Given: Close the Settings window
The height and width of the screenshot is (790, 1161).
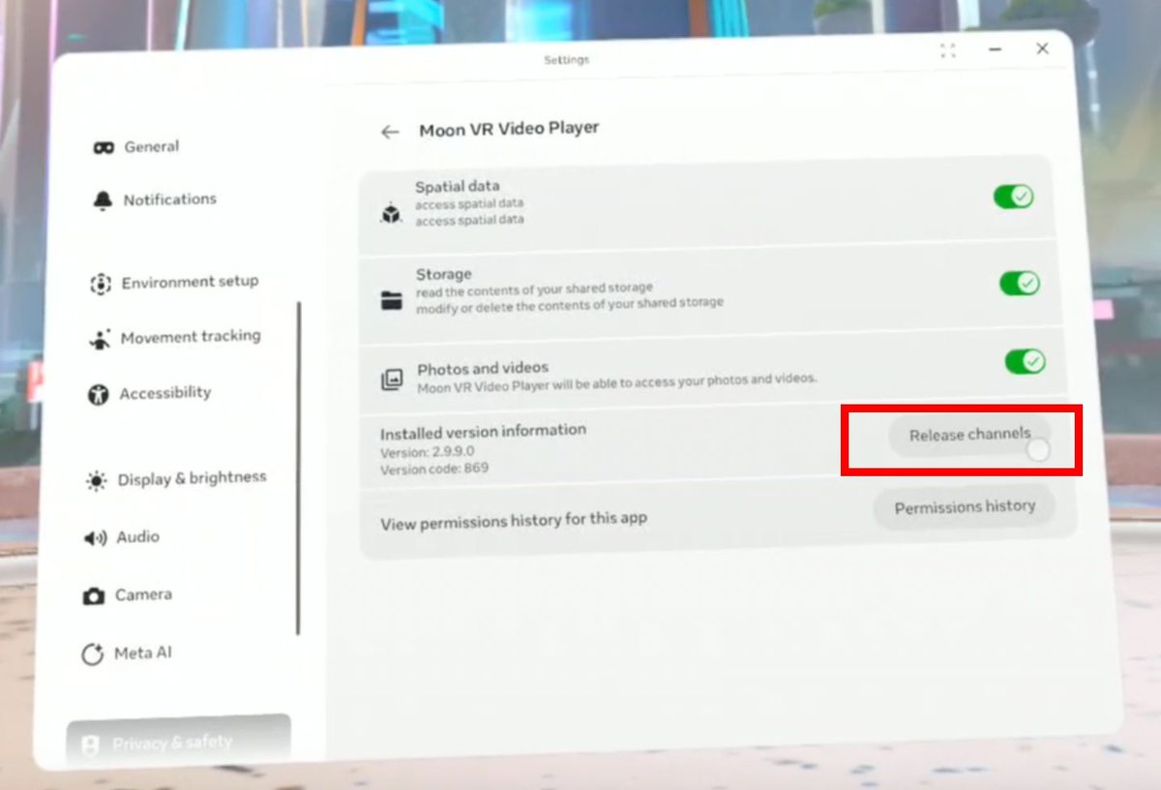Looking at the screenshot, I should pyautogui.click(x=1042, y=48).
